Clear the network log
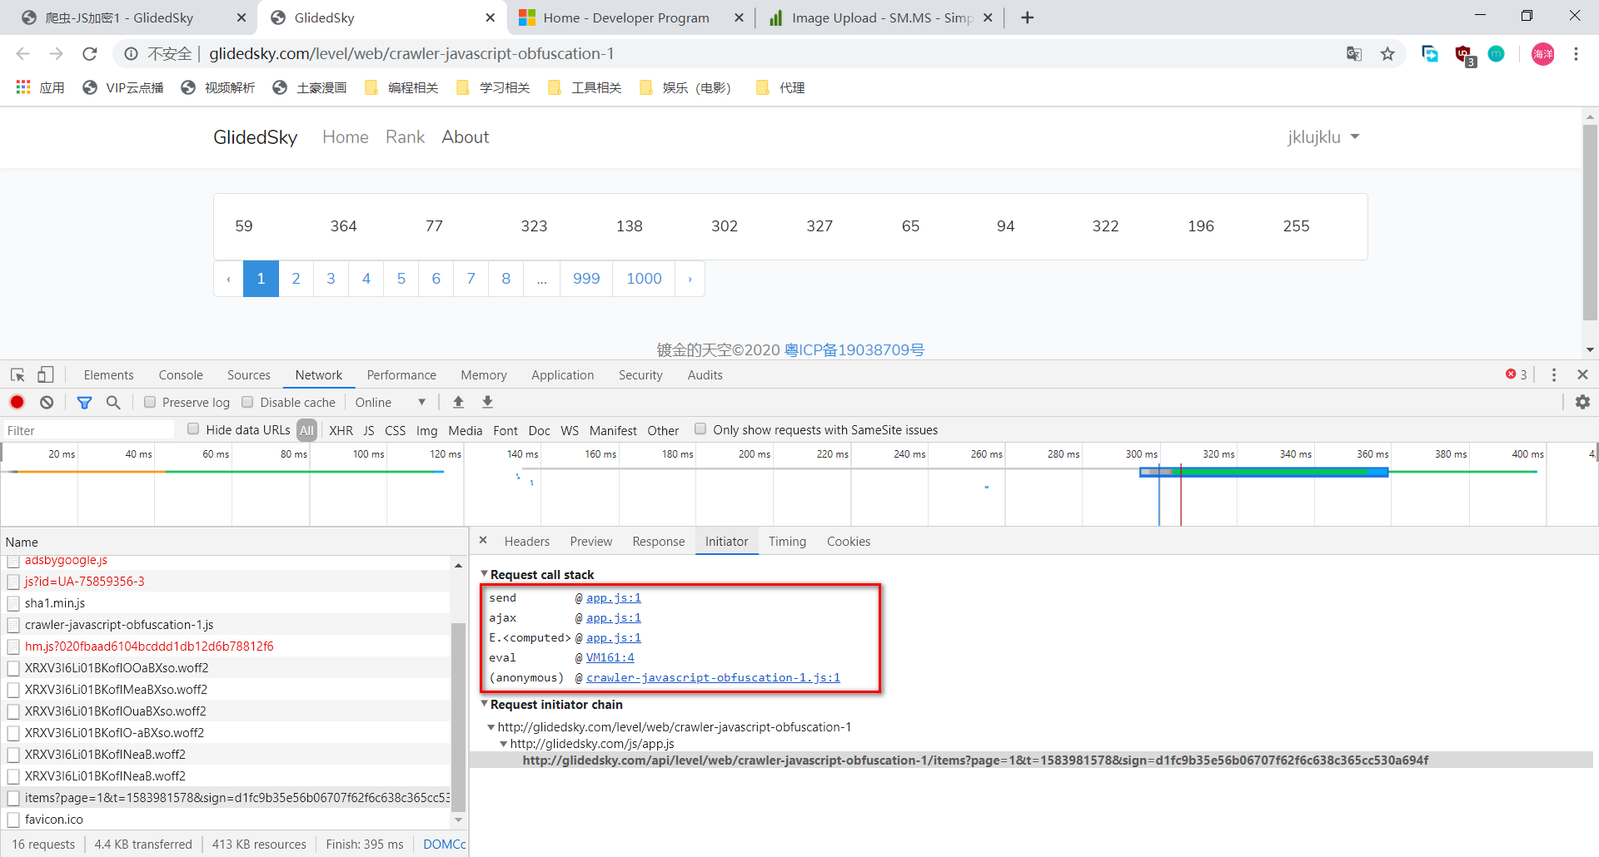Screen dimensions: 1599x857 [47, 402]
